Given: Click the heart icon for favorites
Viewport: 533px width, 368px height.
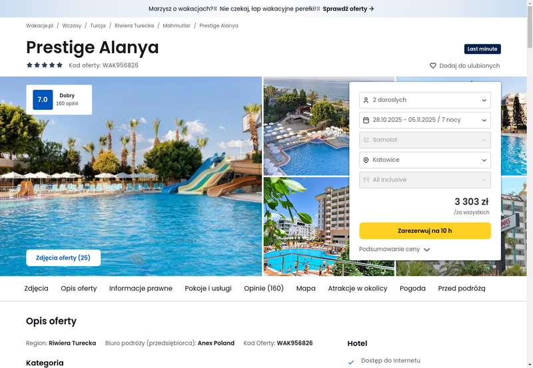Looking at the screenshot, I should (x=432, y=65).
